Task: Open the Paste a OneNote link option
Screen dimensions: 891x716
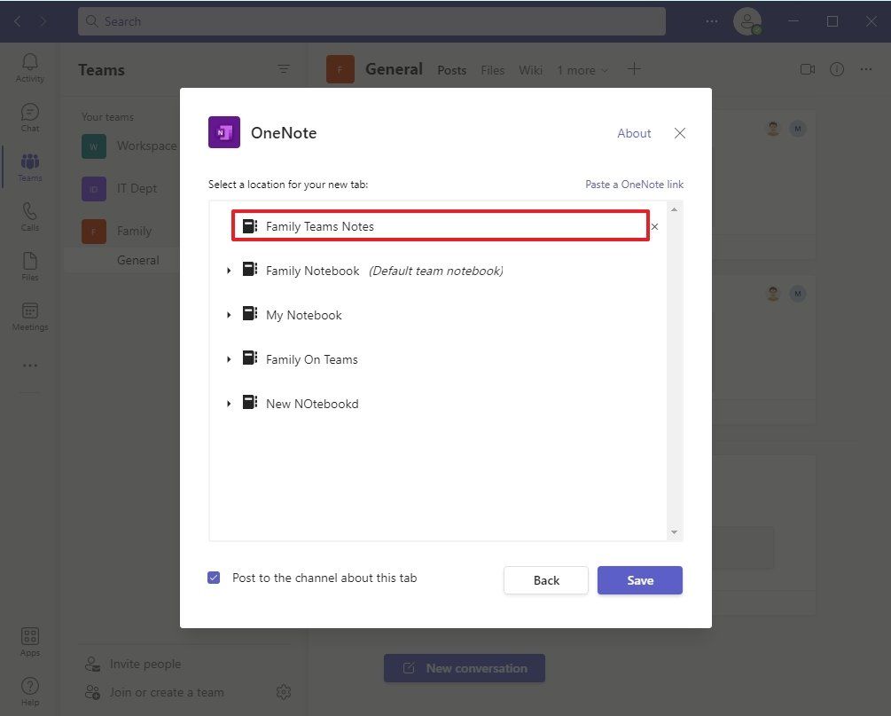Action: pos(634,184)
